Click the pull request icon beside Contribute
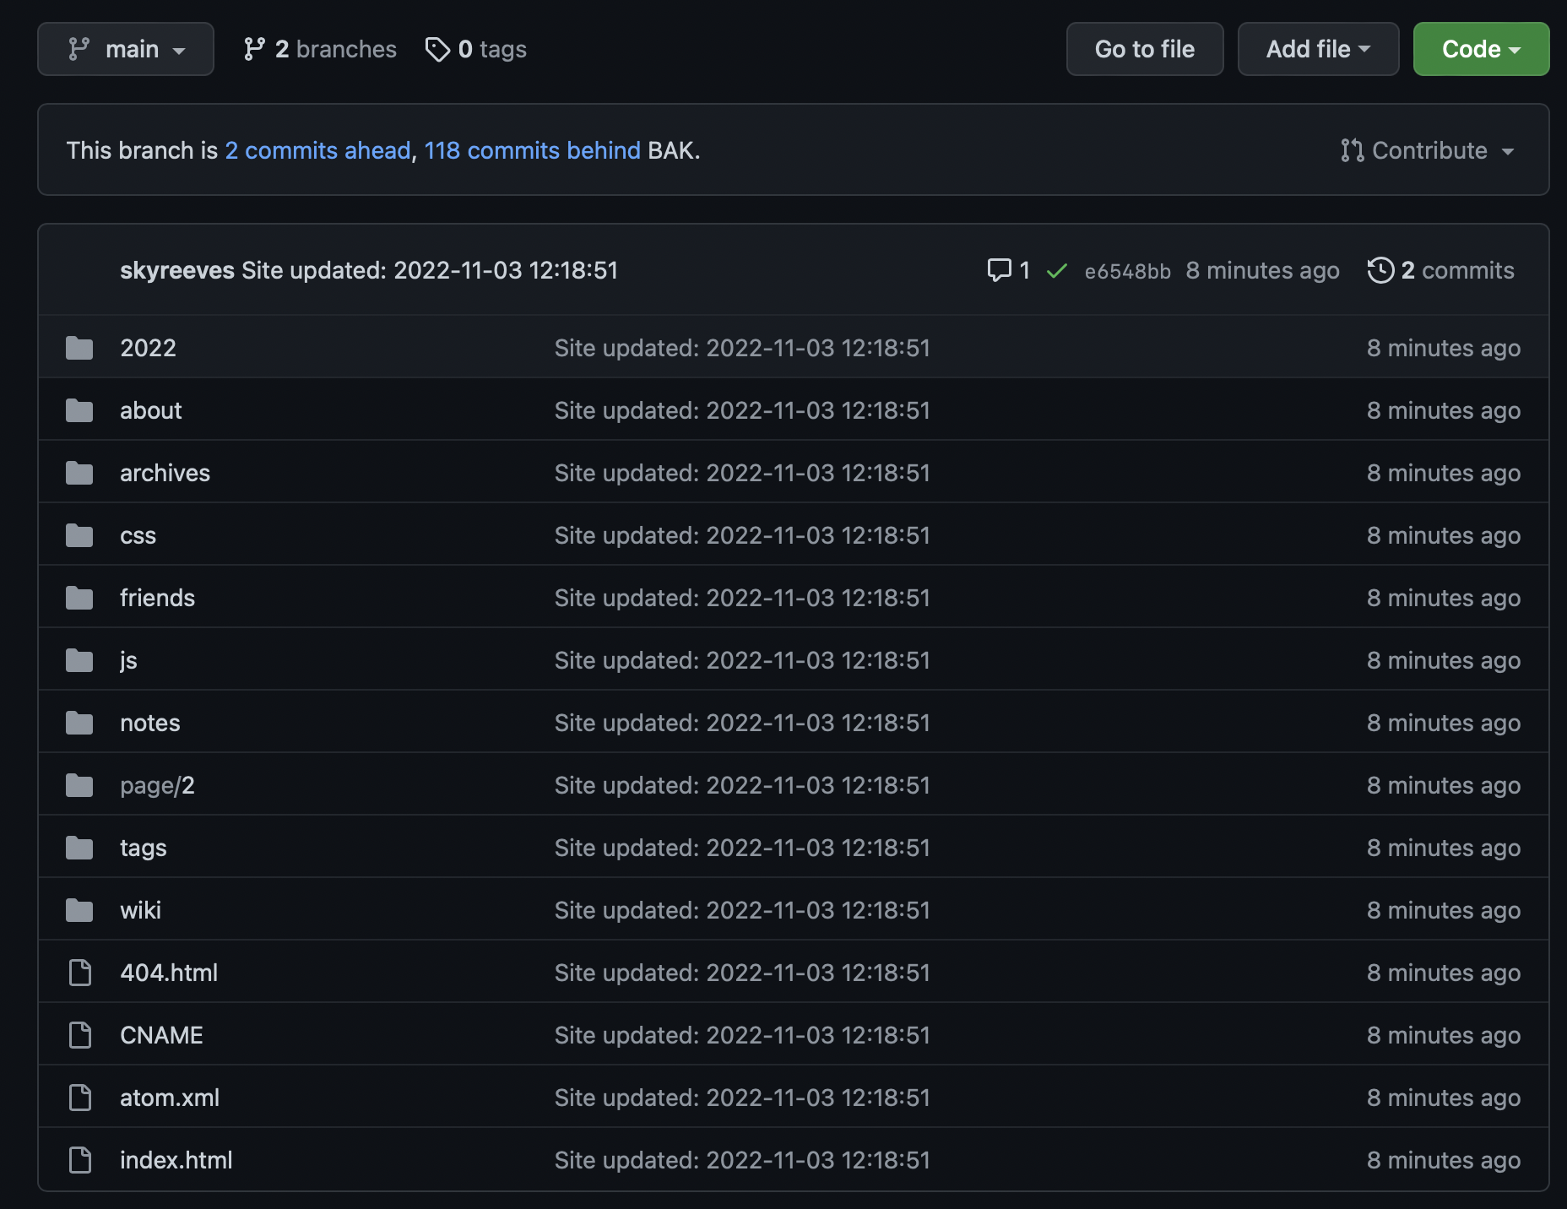Image resolution: width=1567 pixels, height=1209 pixels. pyautogui.click(x=1352, y=150)
